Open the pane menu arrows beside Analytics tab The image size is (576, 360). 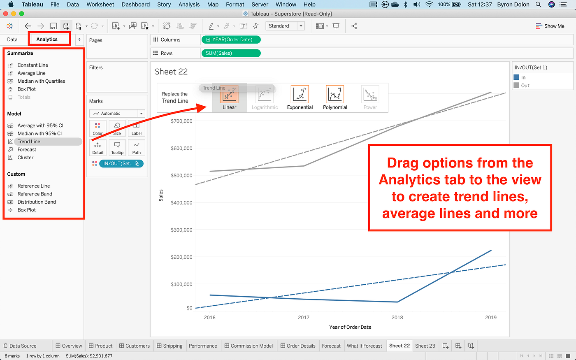pos(79,39)
